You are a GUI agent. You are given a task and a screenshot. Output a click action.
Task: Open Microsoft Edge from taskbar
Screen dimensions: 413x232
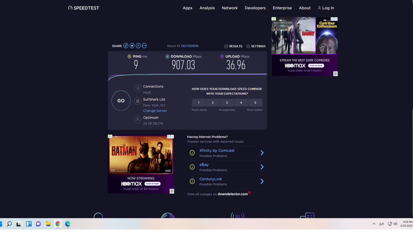[68, 224]
